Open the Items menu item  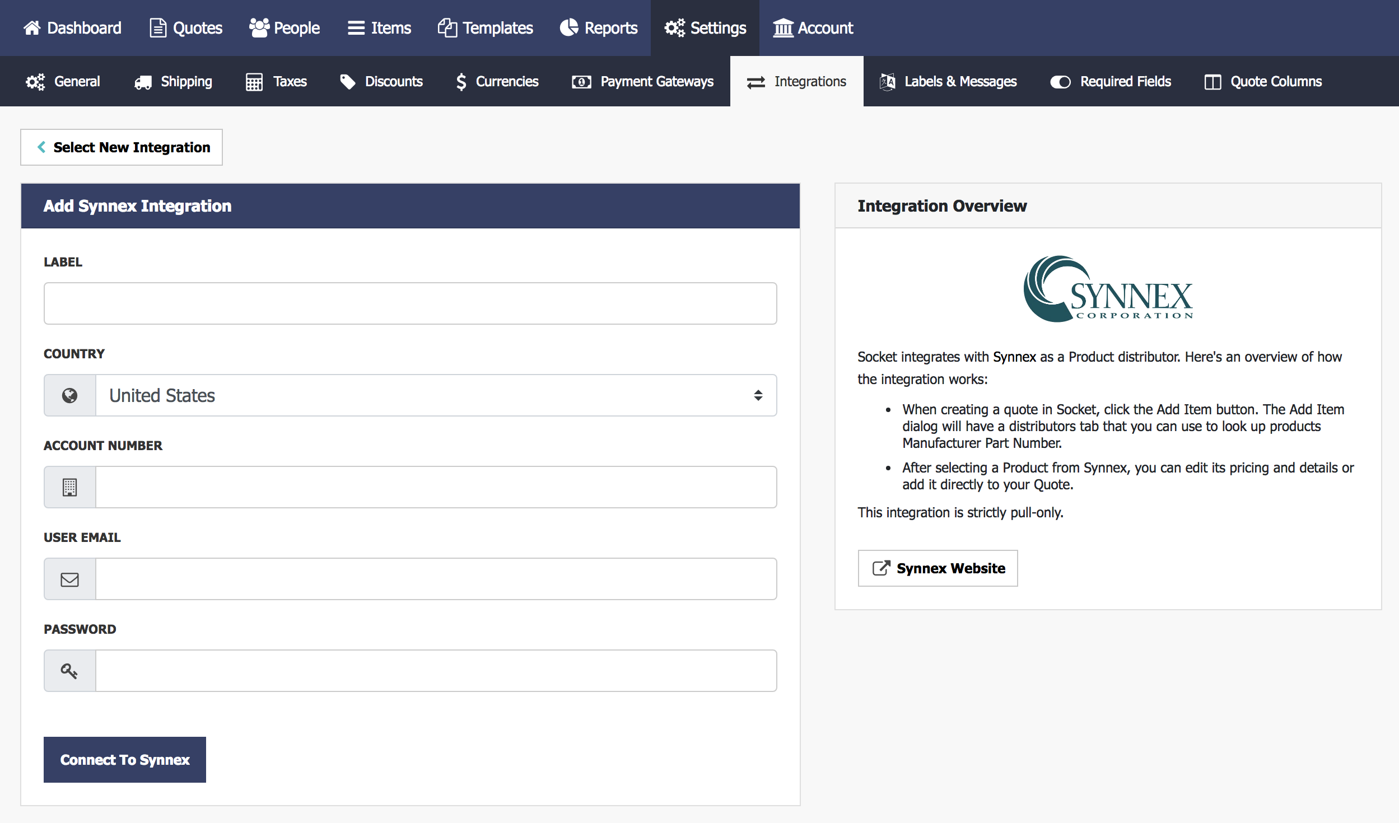(x=380, y=28)
